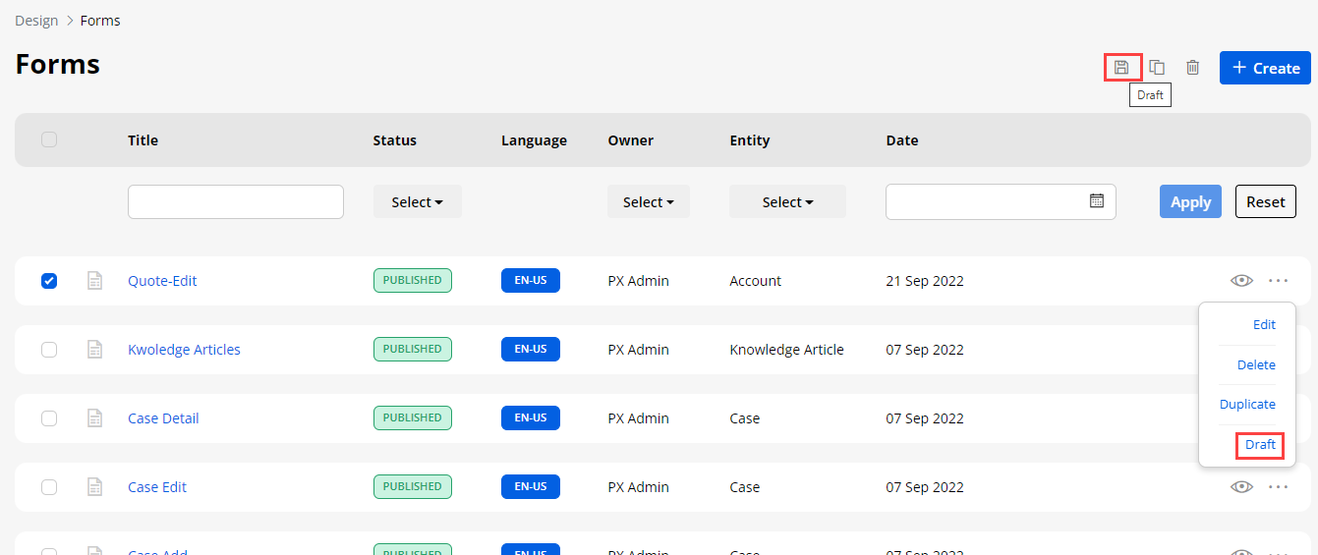Check the Kwoledge Articles row checkbox
The width and height of the screenshot is (1318, 555).
click(49, 350)
